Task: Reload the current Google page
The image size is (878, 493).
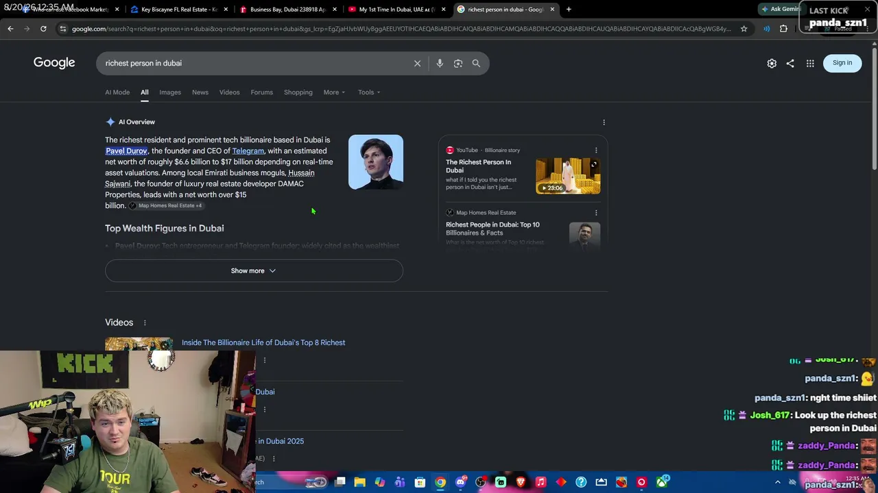Action: [43, 29]
